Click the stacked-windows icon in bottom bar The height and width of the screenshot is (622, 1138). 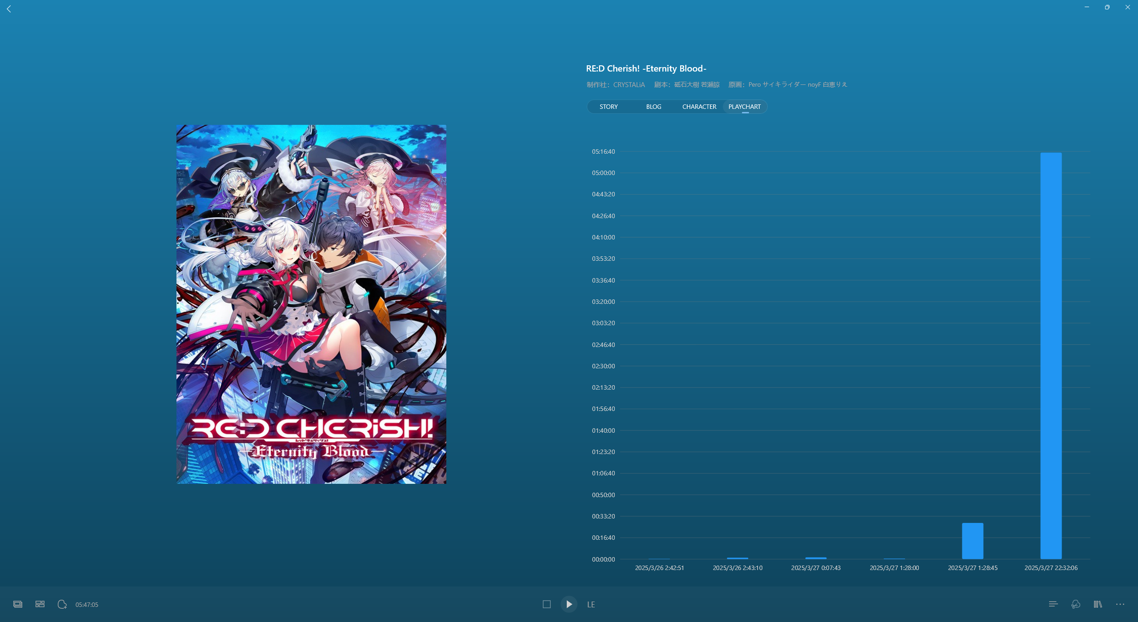tap(18, 604)
